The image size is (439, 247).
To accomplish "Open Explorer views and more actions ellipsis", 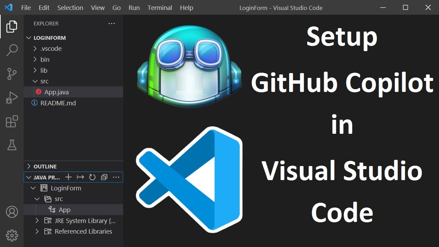I will [111, 23].
